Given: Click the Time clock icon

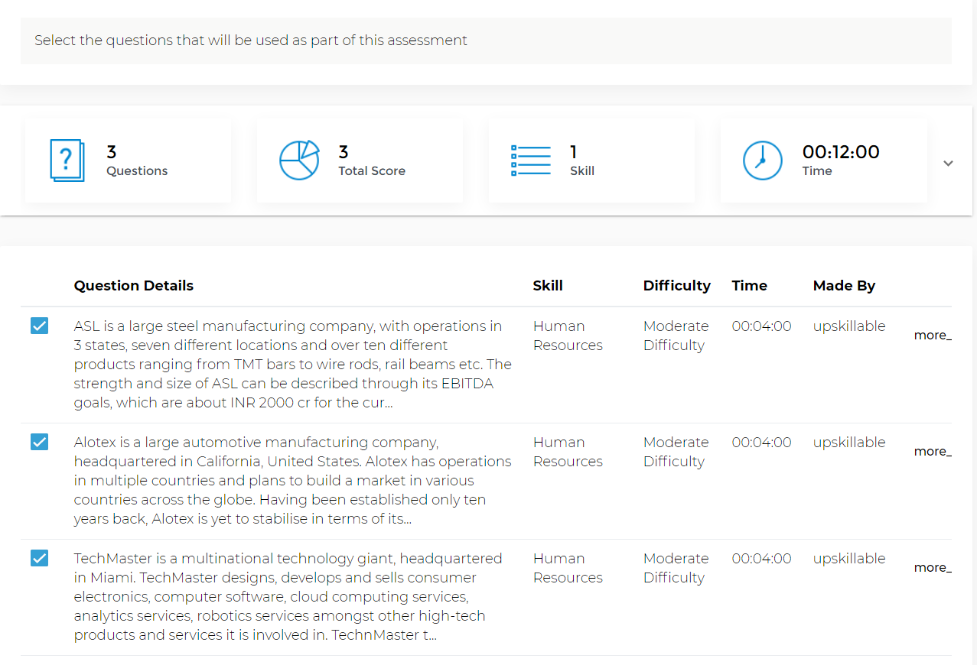Looking at the screenshot, I should pos(763,161).
